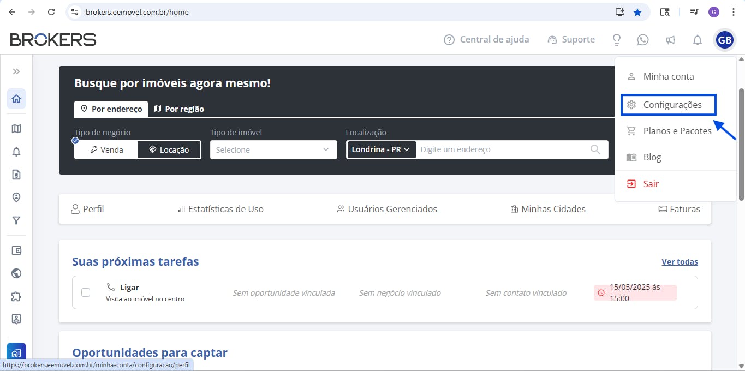Click the address search magnifier icon

(595, 149)
